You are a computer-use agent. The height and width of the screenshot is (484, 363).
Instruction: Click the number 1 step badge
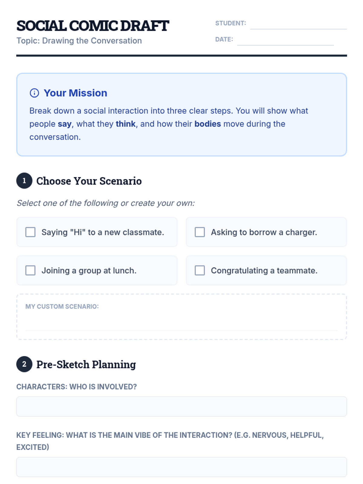click(x=24, y=181)
